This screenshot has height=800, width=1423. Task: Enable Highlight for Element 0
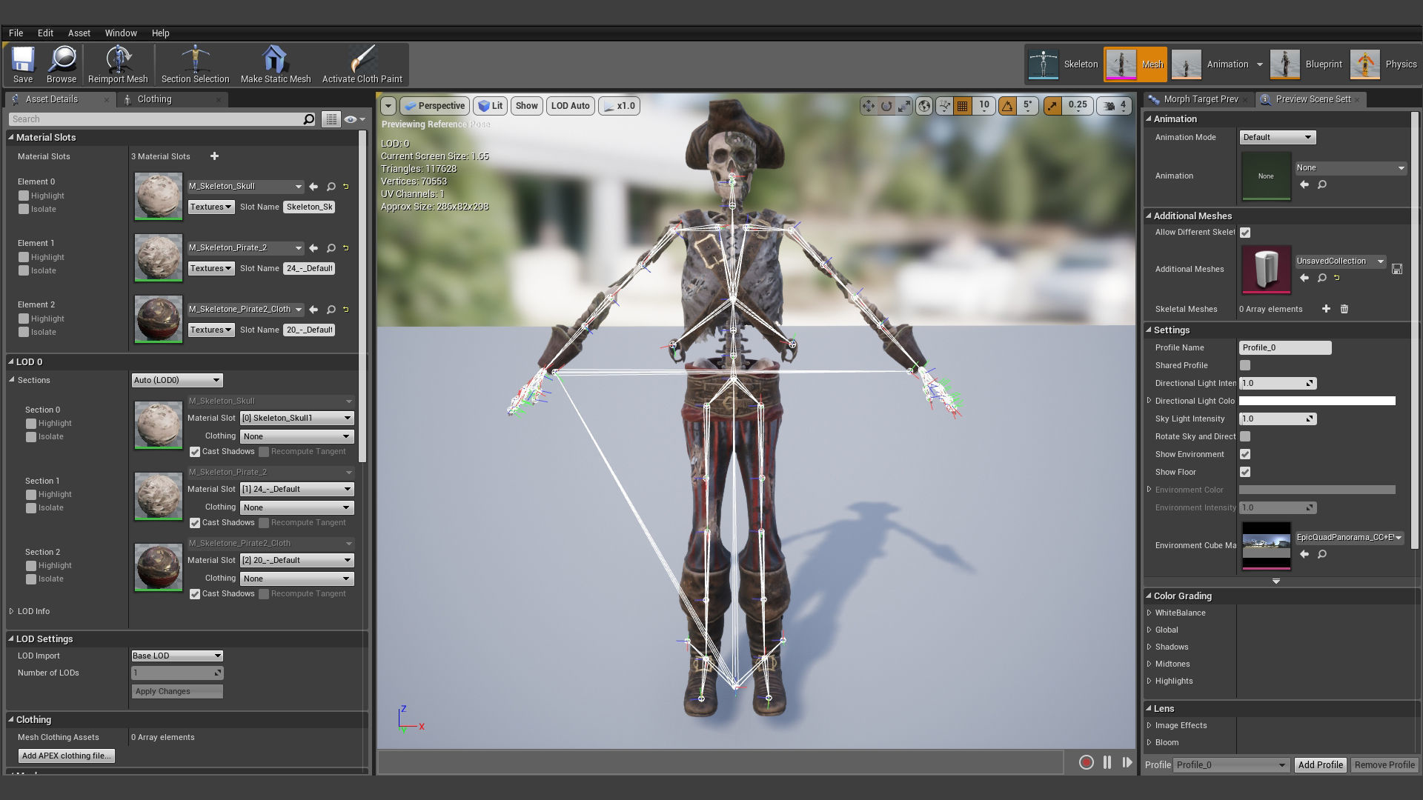point(24,196)
